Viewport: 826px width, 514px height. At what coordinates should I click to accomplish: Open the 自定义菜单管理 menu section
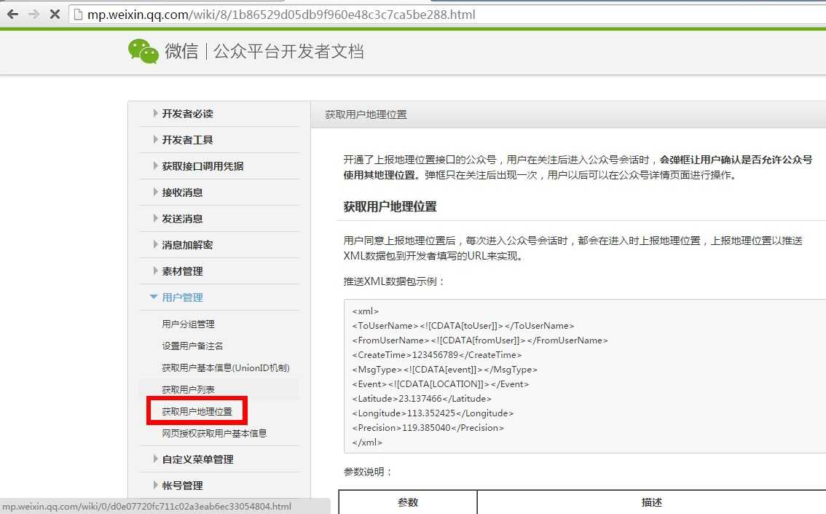pyautogui.click(x=197, y=459)
